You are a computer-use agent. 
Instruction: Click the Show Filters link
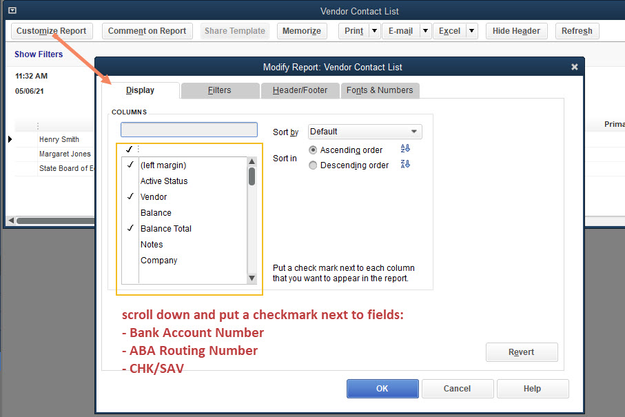[x=39, y=54]
